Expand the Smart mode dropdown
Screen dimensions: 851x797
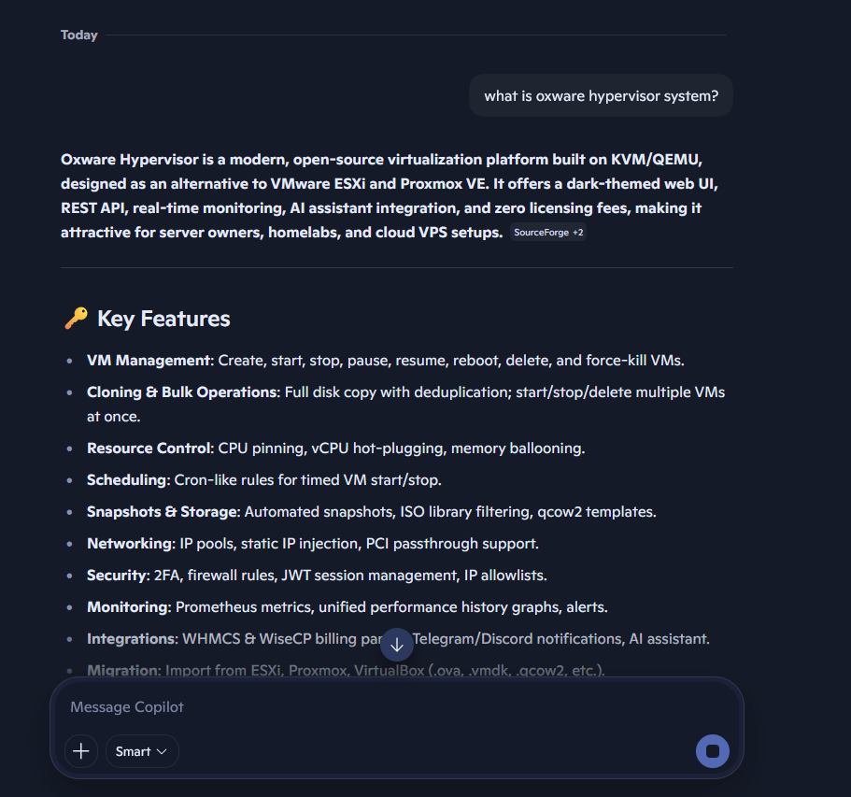click(142, 751)
